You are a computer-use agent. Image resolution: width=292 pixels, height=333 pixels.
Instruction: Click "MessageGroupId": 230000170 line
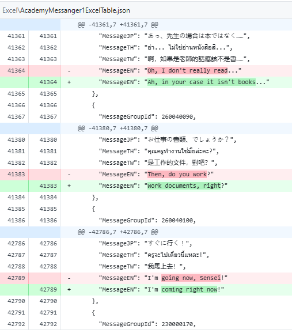(x=147, y=324)
